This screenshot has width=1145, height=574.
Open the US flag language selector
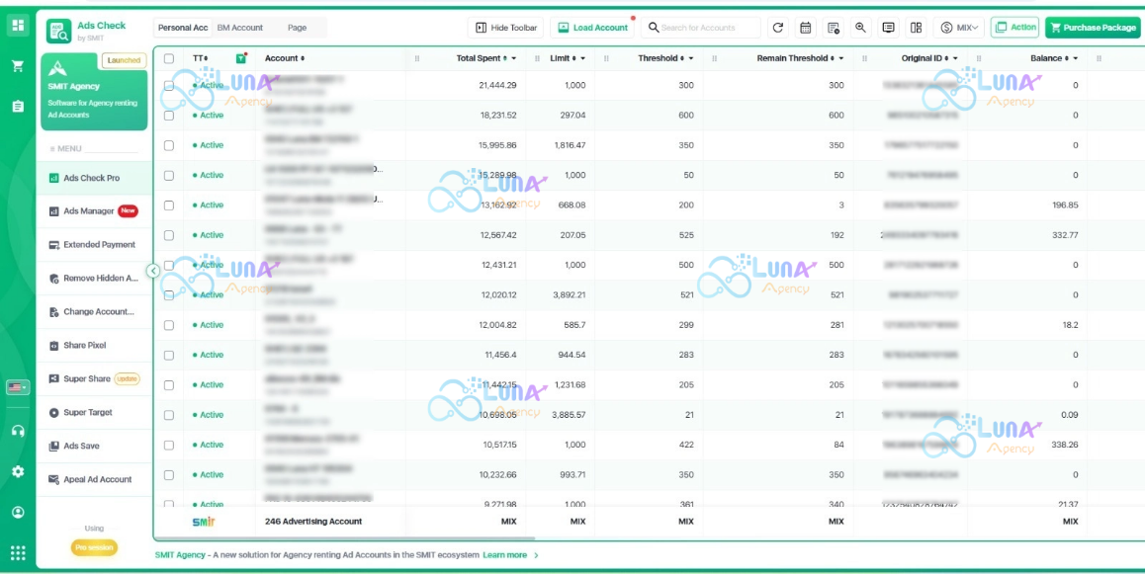click(x=18, y=387)
